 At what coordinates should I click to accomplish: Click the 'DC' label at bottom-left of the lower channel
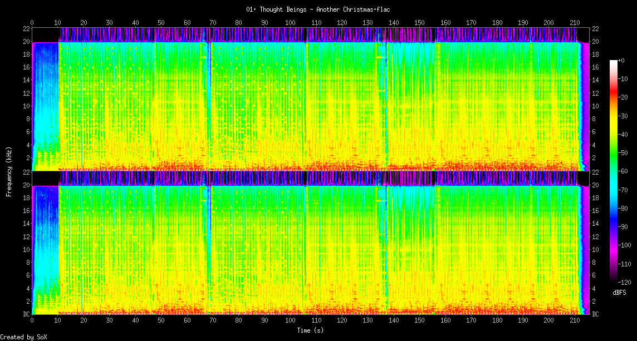point(26,314)
